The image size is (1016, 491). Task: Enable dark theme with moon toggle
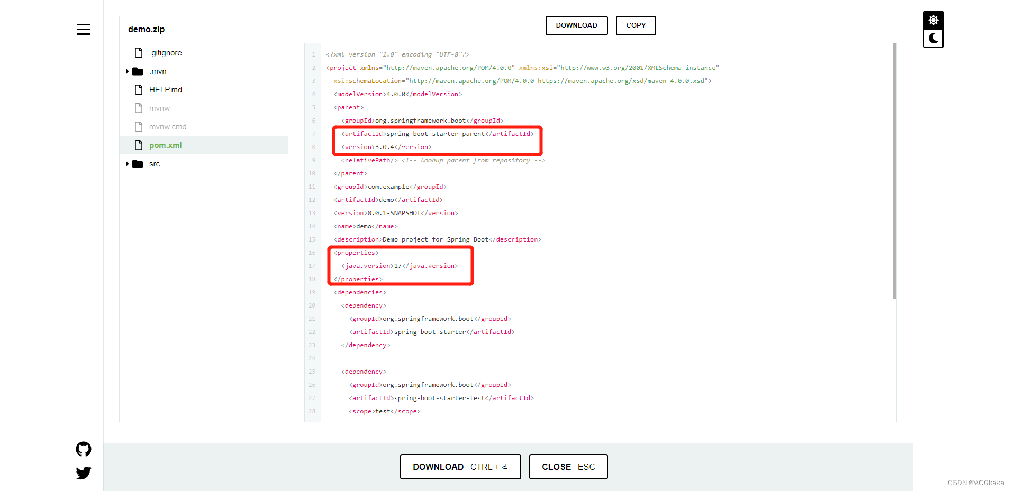(x=933, y=38)
